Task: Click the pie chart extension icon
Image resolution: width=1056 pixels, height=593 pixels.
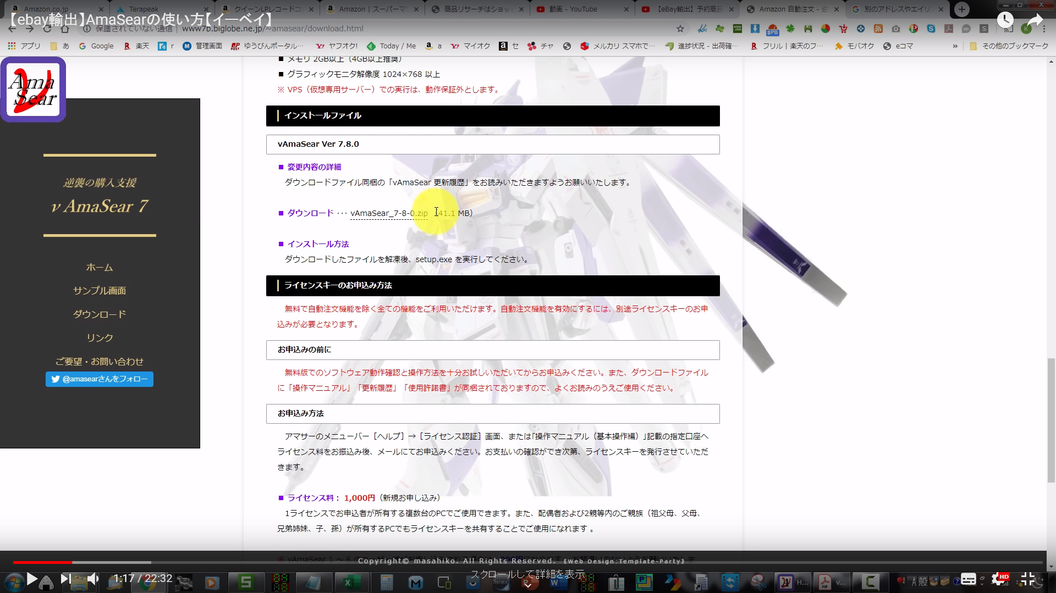Action: pos(826,29)
